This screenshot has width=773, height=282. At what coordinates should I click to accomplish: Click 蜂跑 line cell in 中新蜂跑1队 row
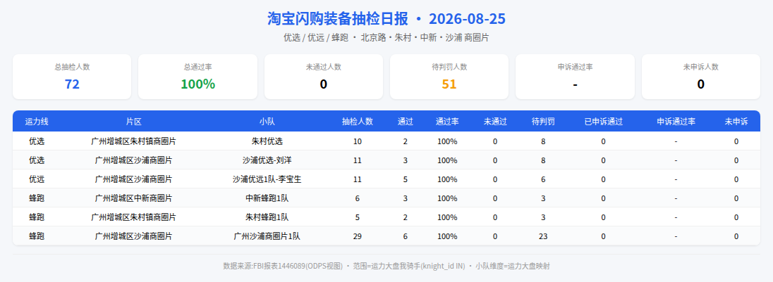click(37, 198)
